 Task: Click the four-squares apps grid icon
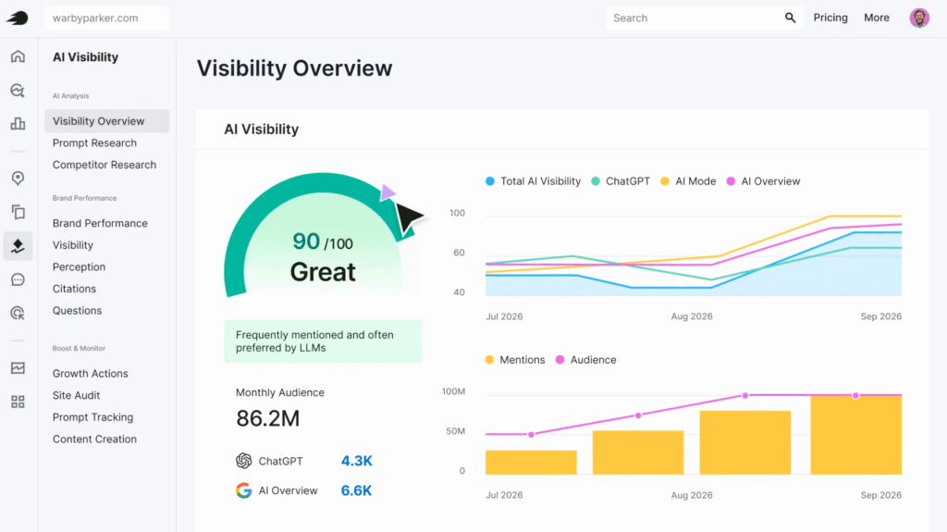coord(18,402)
